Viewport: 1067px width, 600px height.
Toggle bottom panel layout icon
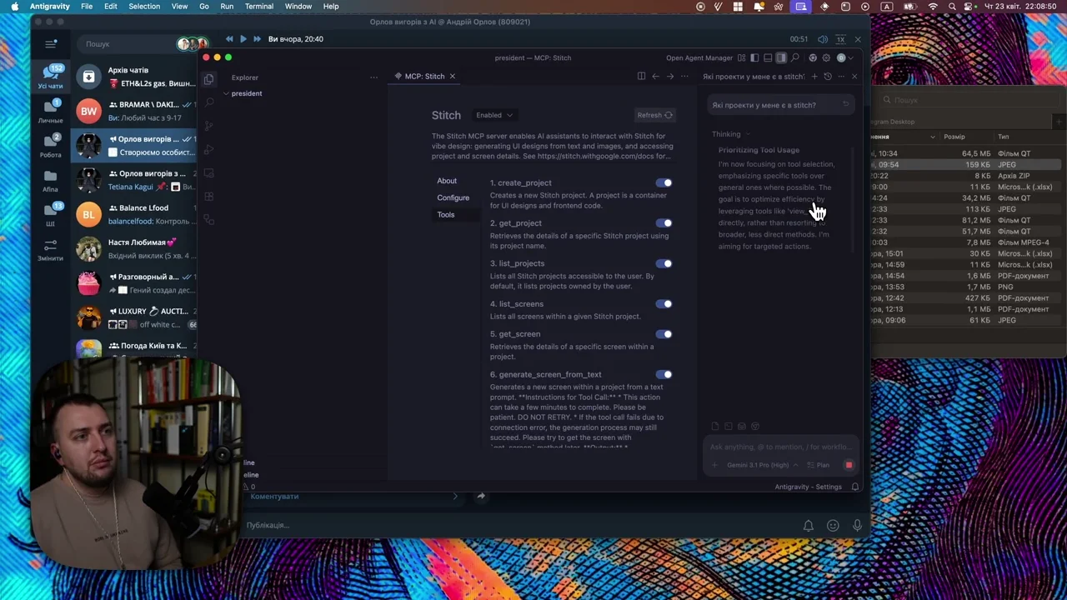pyautogui.click(x=768, y=58)
